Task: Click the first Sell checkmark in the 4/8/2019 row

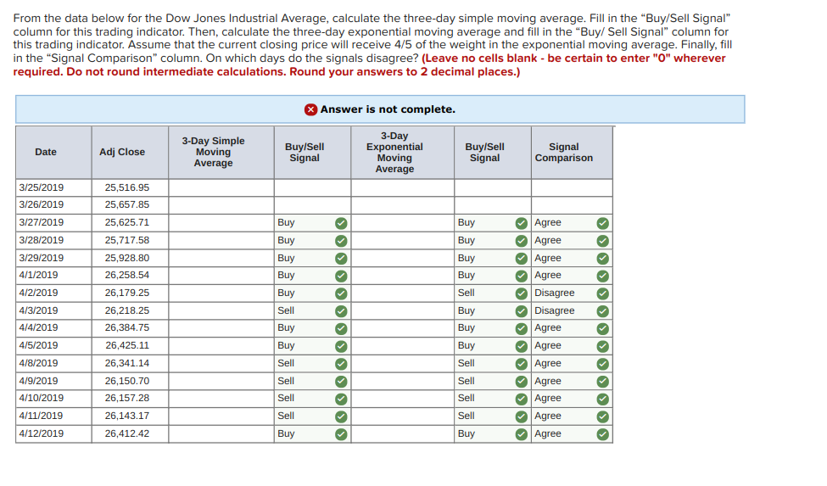Action: (x=341, y=364)
